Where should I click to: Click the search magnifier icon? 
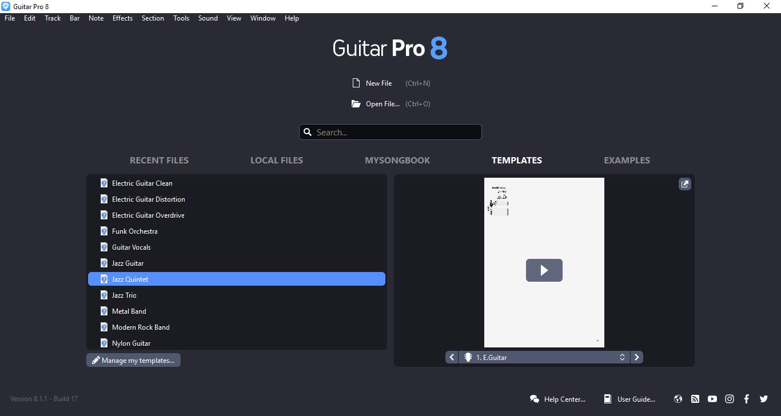pyautogui.click(x=308, y=132)
